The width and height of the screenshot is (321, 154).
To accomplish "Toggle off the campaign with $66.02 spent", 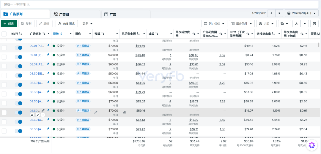I will tap(18, 66).
